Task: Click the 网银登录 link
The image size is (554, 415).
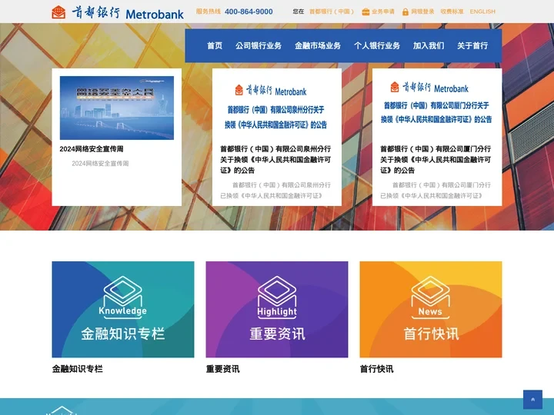Action: (422, 12)
